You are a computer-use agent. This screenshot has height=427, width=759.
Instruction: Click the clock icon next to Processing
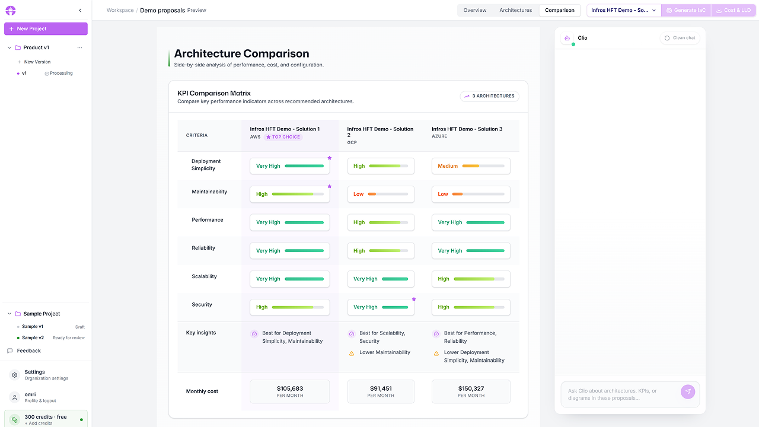47,74
